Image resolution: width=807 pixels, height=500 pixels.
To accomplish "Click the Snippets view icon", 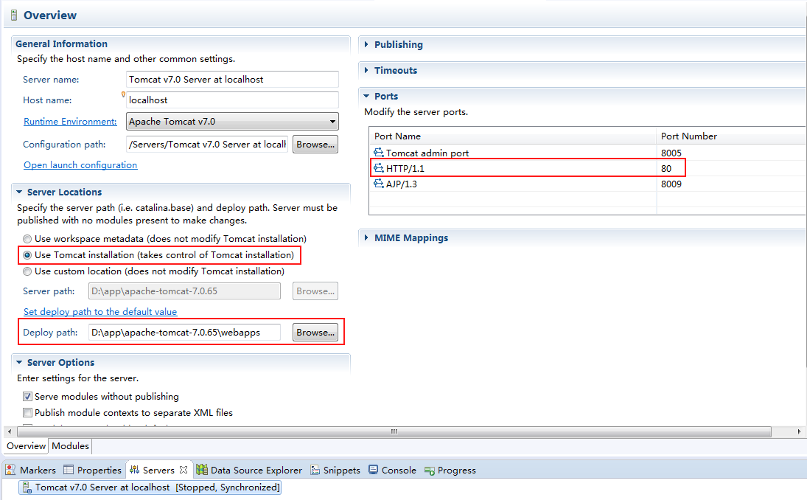I will click(315, 470).
